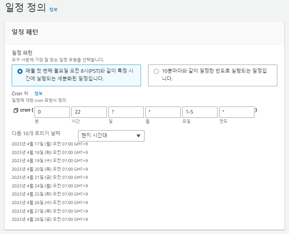Click the 요일 field containing 1-5
The image size is (289, 234).
click(x=200, y=112)
